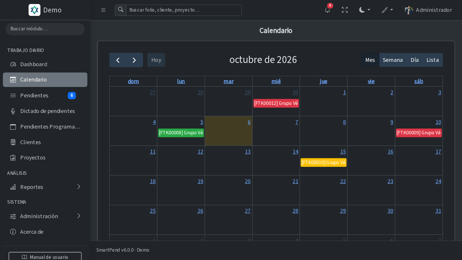Switch to Mes view

pyautogui.click(x=370, y=60)
